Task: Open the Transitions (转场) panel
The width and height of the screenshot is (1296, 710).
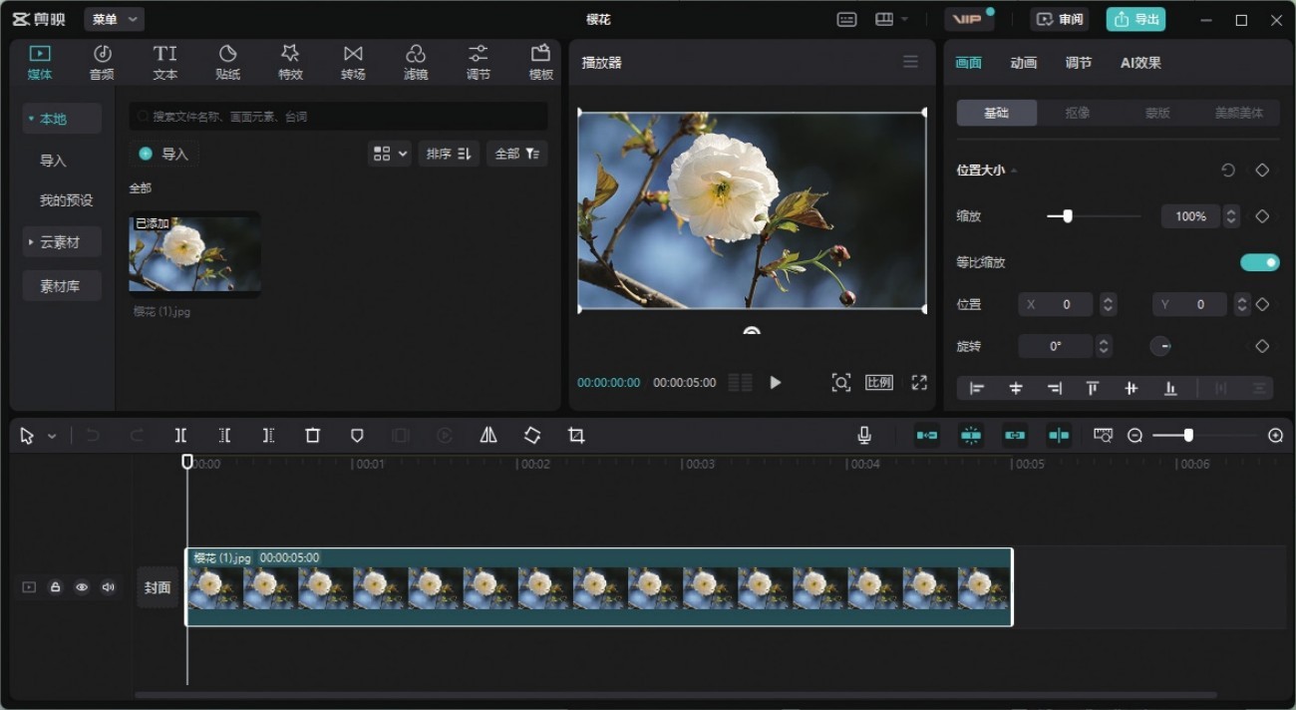Action: tap(353, 62)
